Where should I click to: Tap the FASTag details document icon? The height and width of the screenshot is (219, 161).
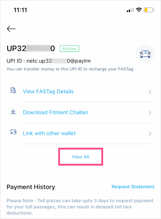tap(13, 90)
